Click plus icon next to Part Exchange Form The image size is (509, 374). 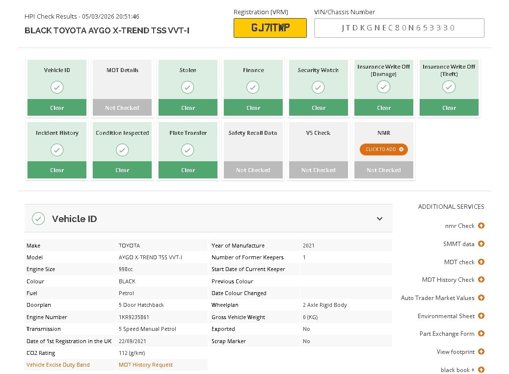tap(481, 333)
